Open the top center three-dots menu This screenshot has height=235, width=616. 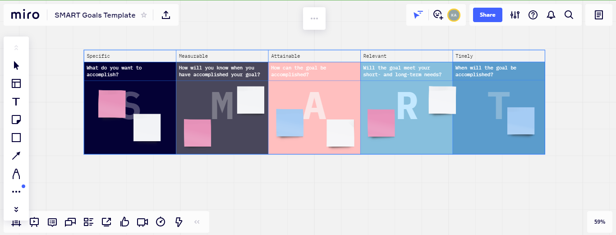[314, 18]
